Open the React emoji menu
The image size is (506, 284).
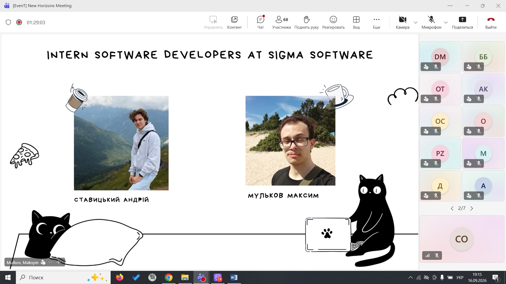pyautogui.click(x=333, y=22)
